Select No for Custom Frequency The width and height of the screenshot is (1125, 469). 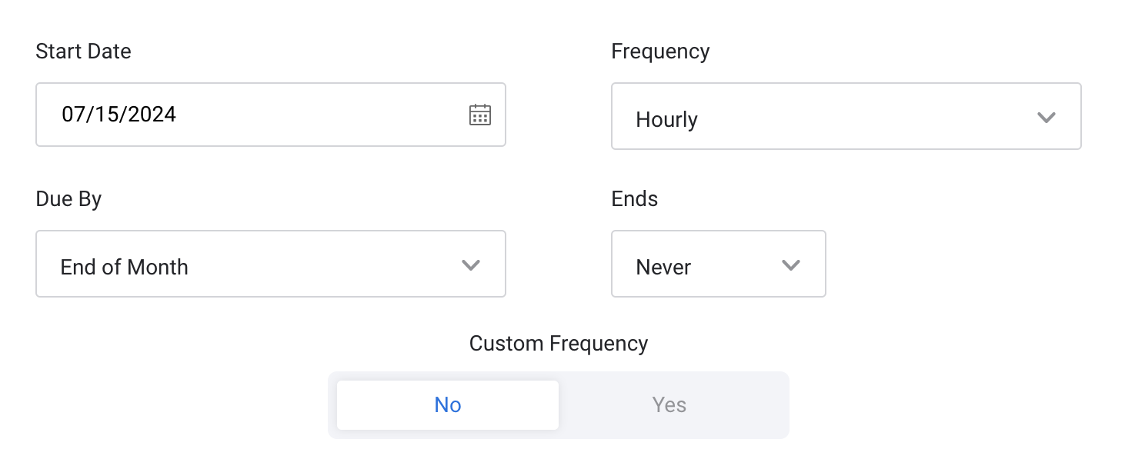448,405
